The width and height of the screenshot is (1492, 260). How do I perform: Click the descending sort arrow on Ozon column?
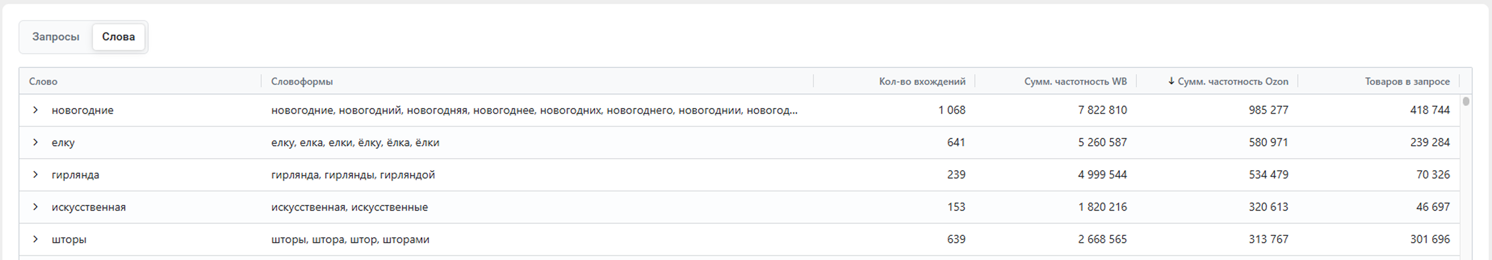[1171, 81]
